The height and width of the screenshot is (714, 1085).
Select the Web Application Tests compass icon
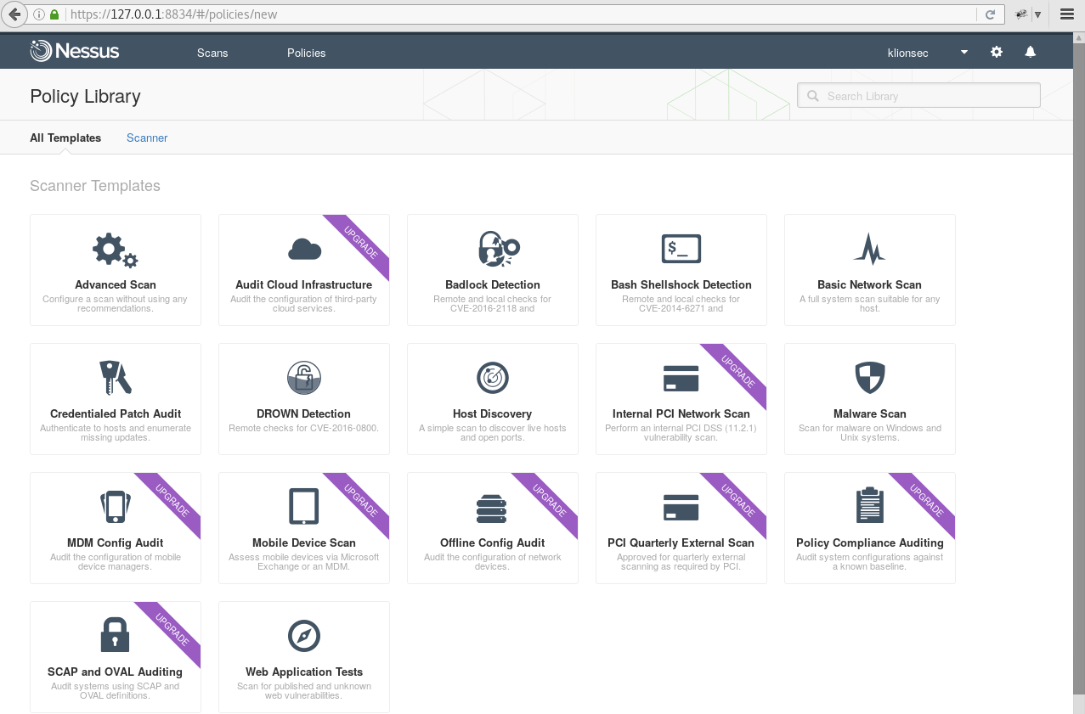303,635
